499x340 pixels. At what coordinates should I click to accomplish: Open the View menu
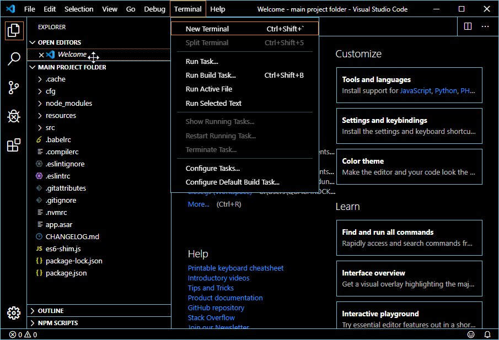[x=110, y=9]
